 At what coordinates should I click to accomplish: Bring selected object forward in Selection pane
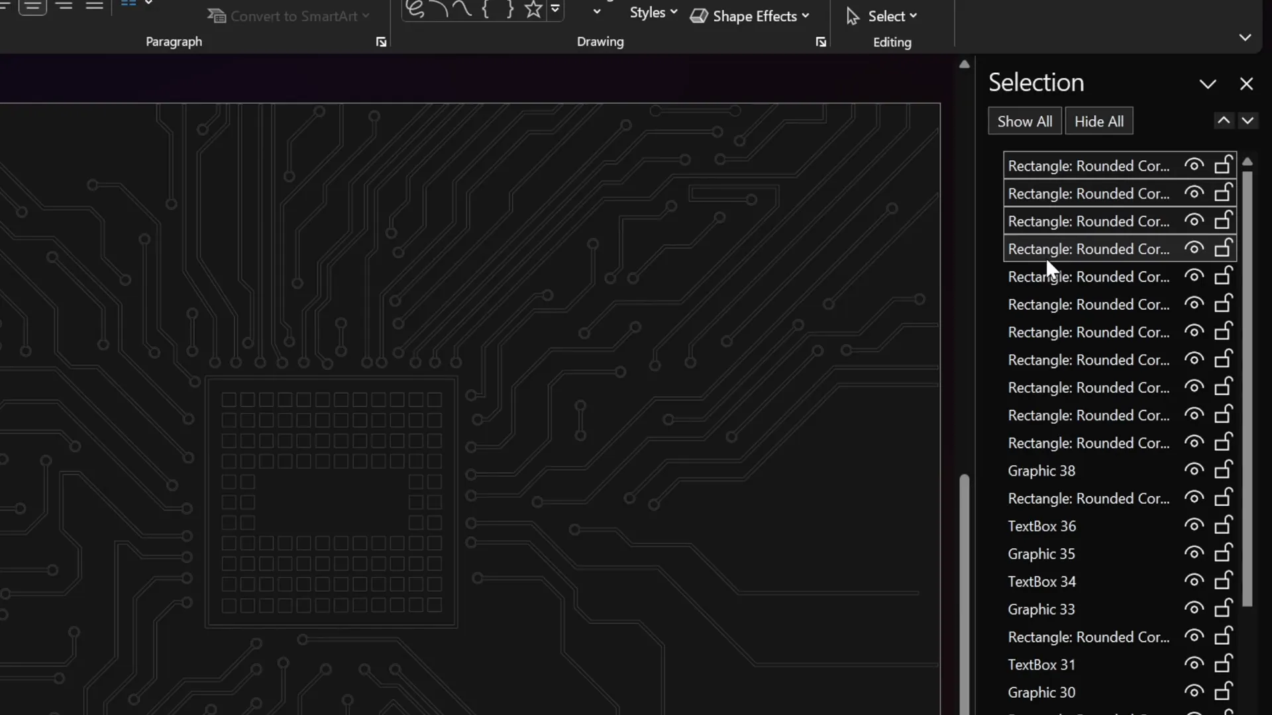click(x=1224, y=120)
